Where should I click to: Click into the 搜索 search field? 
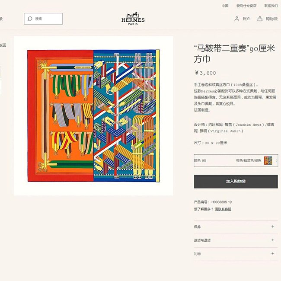point(43,19)
